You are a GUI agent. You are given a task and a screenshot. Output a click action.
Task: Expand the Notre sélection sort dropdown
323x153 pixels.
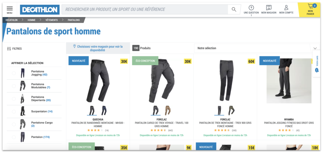257,48
